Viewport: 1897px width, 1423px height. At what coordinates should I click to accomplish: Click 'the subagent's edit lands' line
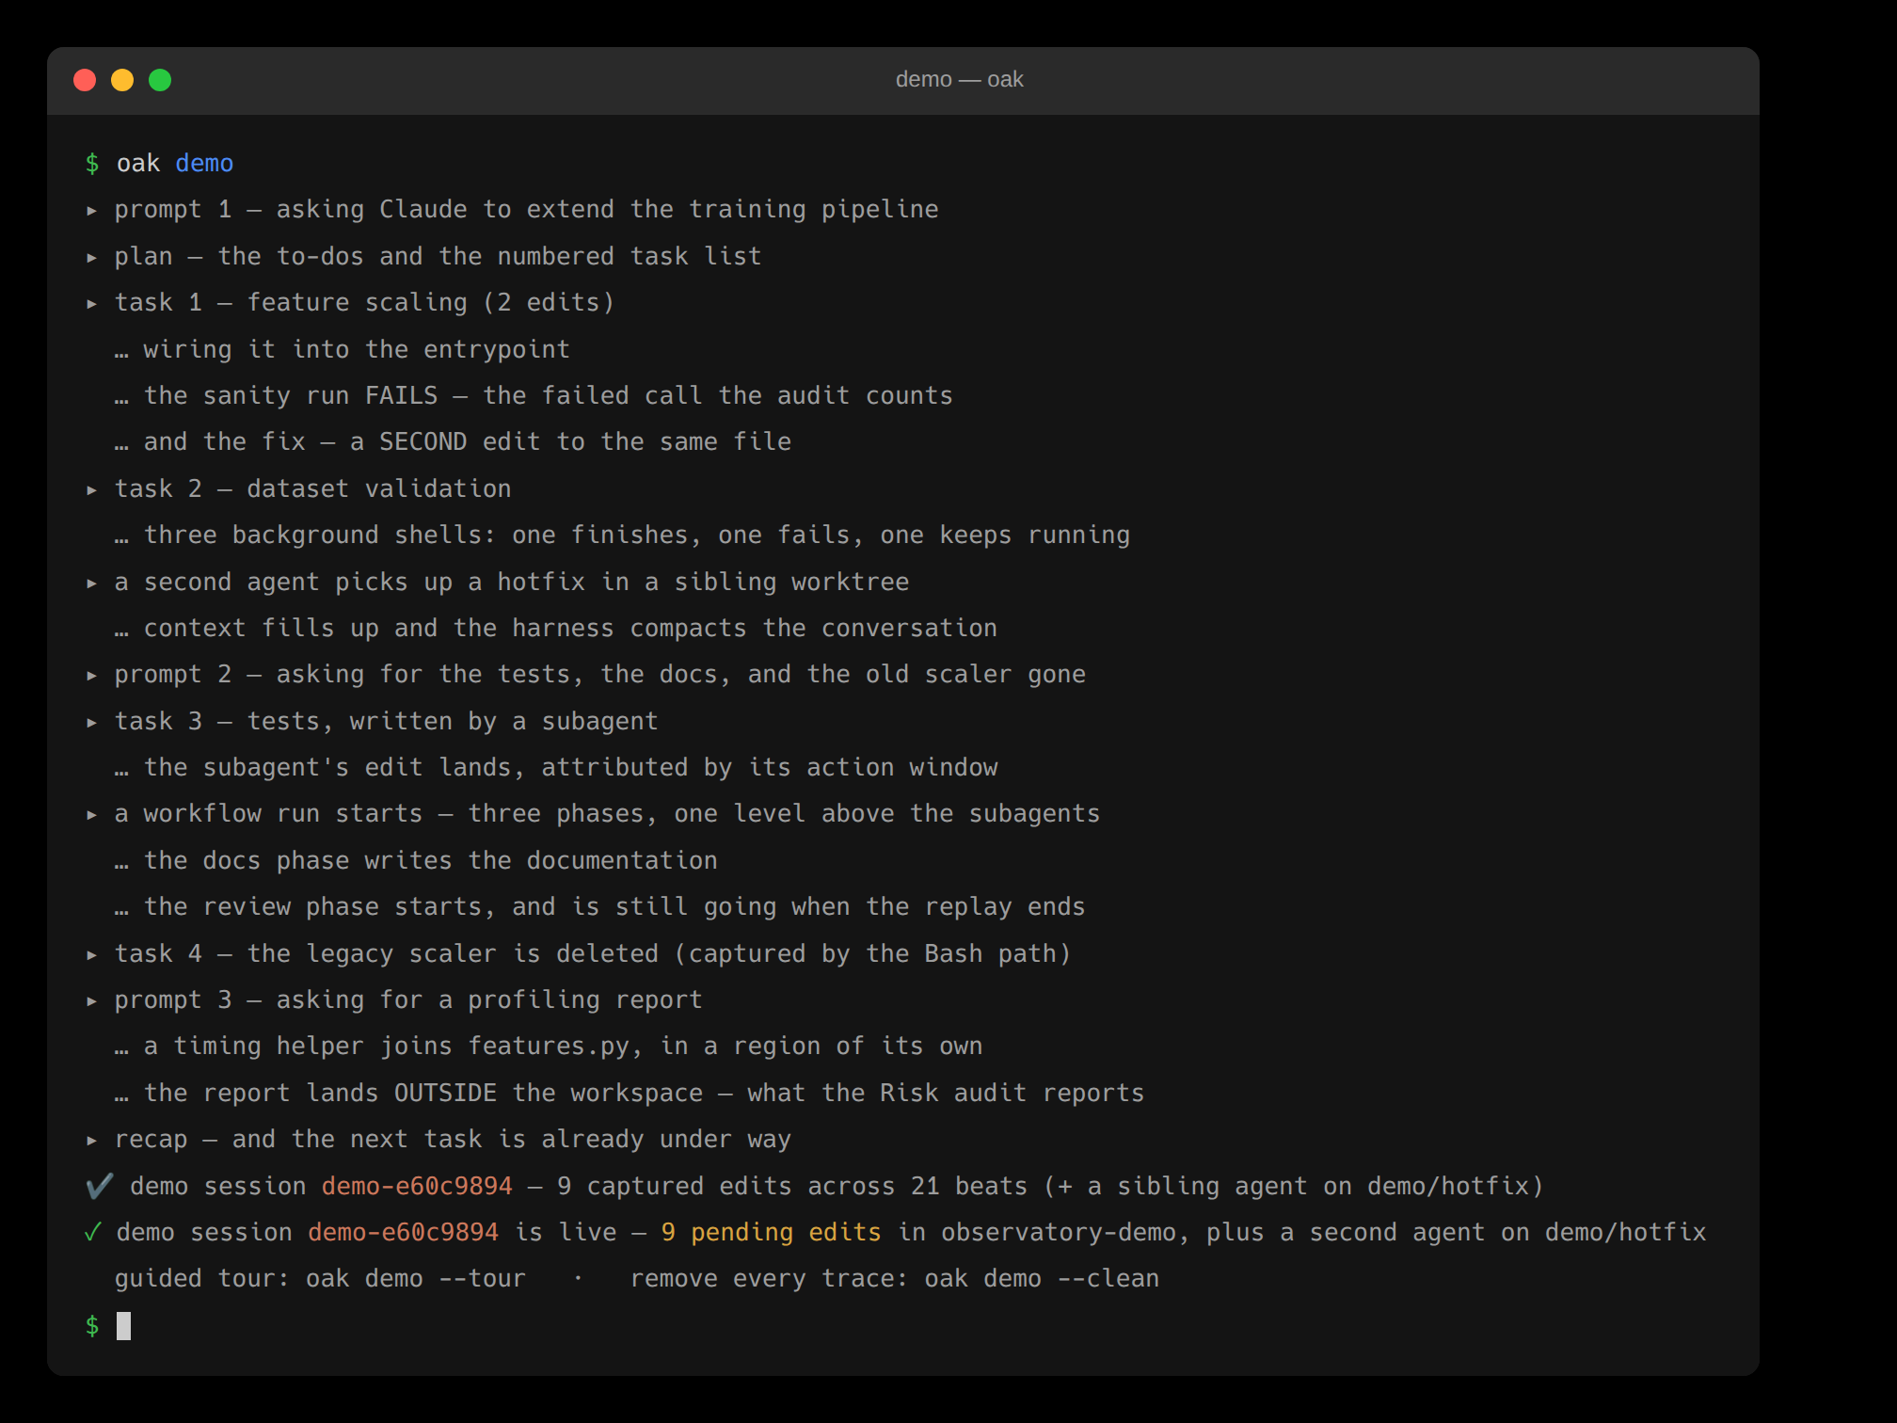556,768
